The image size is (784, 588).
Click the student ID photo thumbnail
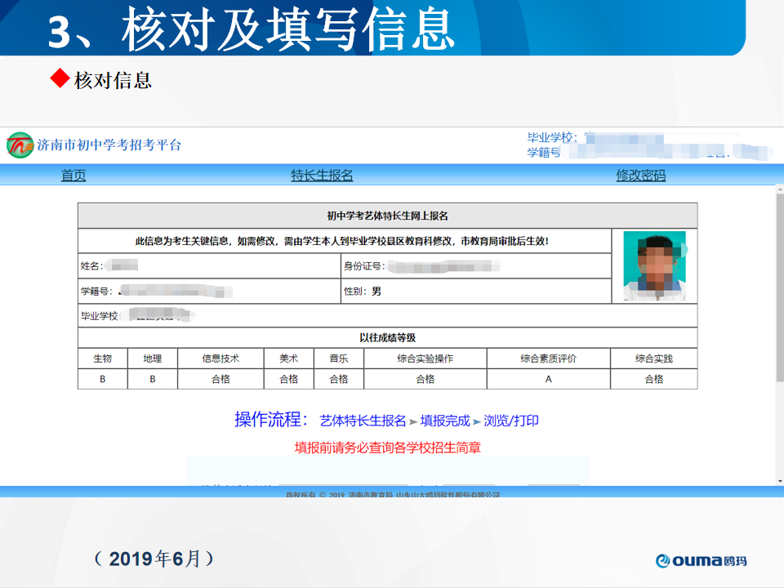[x=654, y=265]
